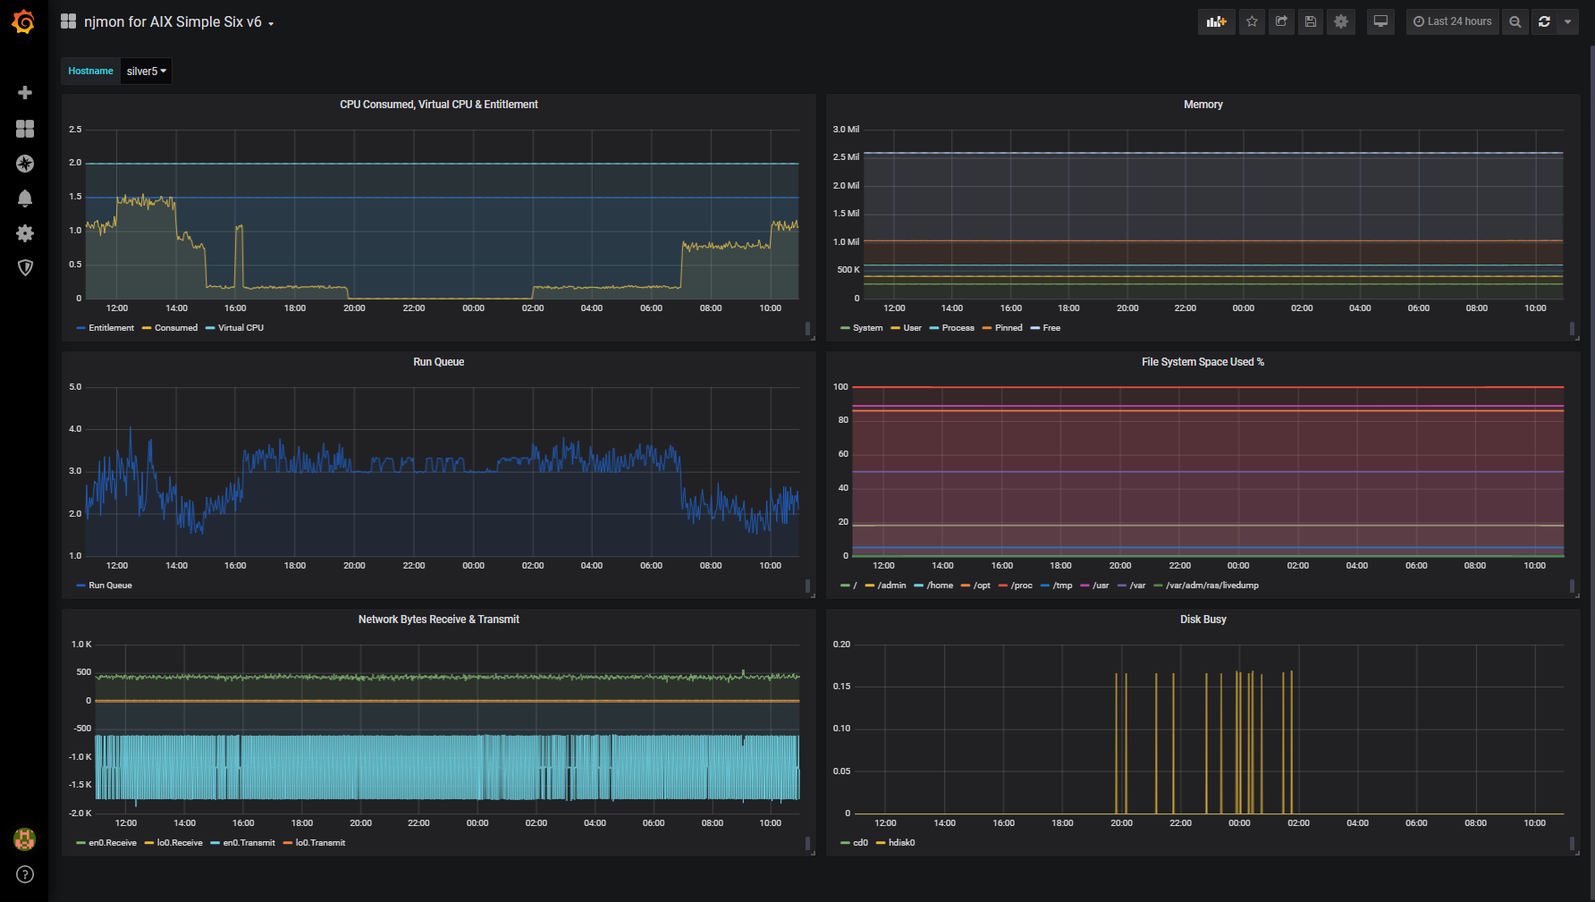This screenshot has height=902, width=1595.
Task: Toggle the Consumed series in CPU legend
Action: (x=175, y=328)
